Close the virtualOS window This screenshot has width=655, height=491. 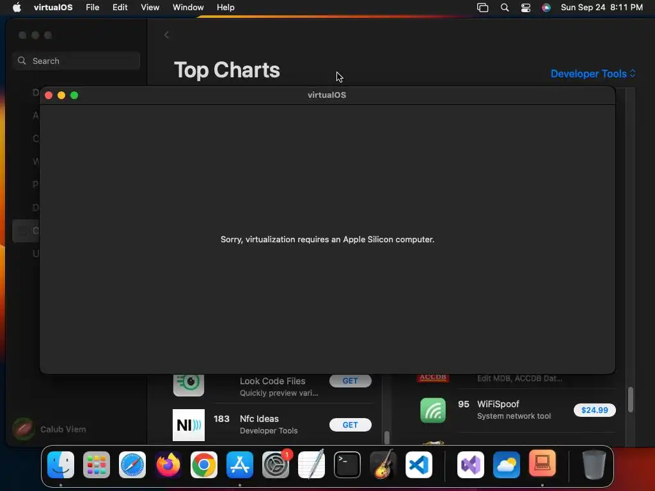coord(49,95)
